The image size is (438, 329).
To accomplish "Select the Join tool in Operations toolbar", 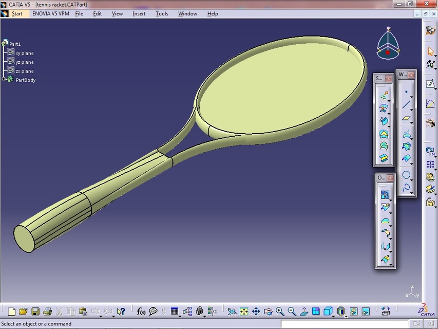I will 384,193.
